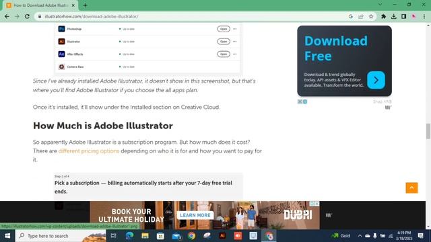Screen dimensions: 431x242
Task: Open the Google icon in address bar
Action: pos(351,16)
